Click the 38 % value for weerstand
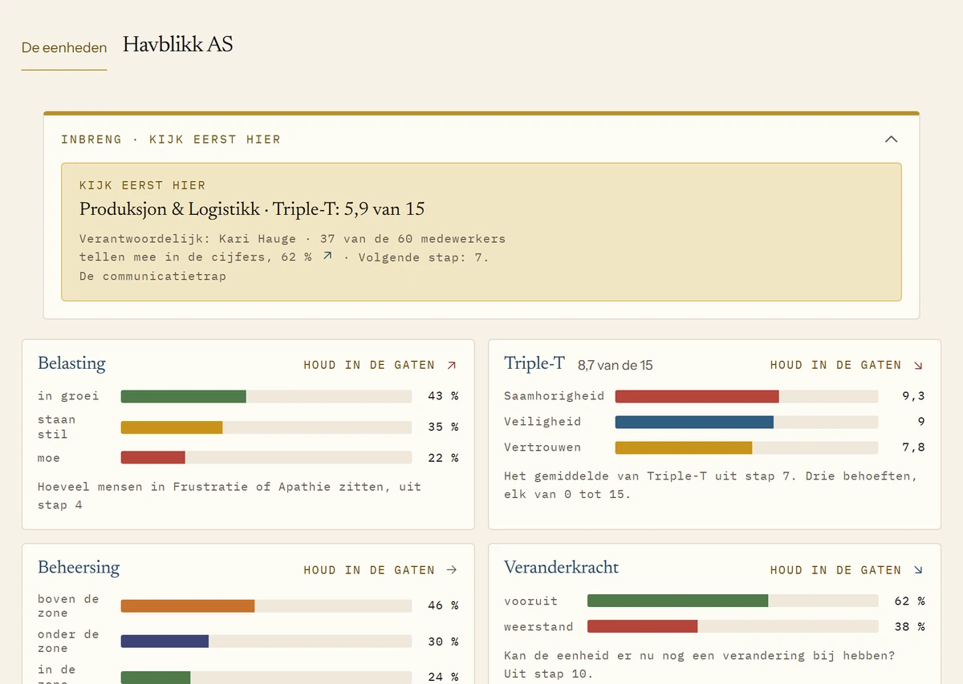The width and height of the screenshot is (963, 684). (x=910, y=626)
